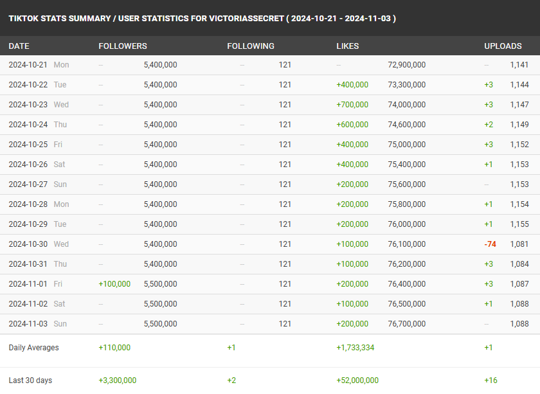540x394 pixels.
Task: Click likes total 72,900,000
Action: click(407, 65)
